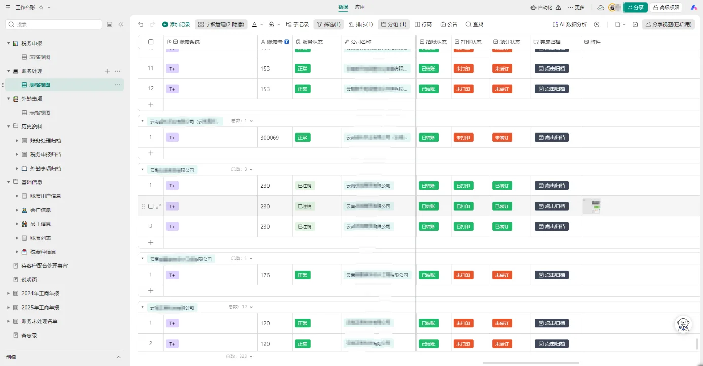Expand the 2024年工商年报 node
Image resolution: width=703 pixels, height=366 pixels.
[x=9, y=293]
